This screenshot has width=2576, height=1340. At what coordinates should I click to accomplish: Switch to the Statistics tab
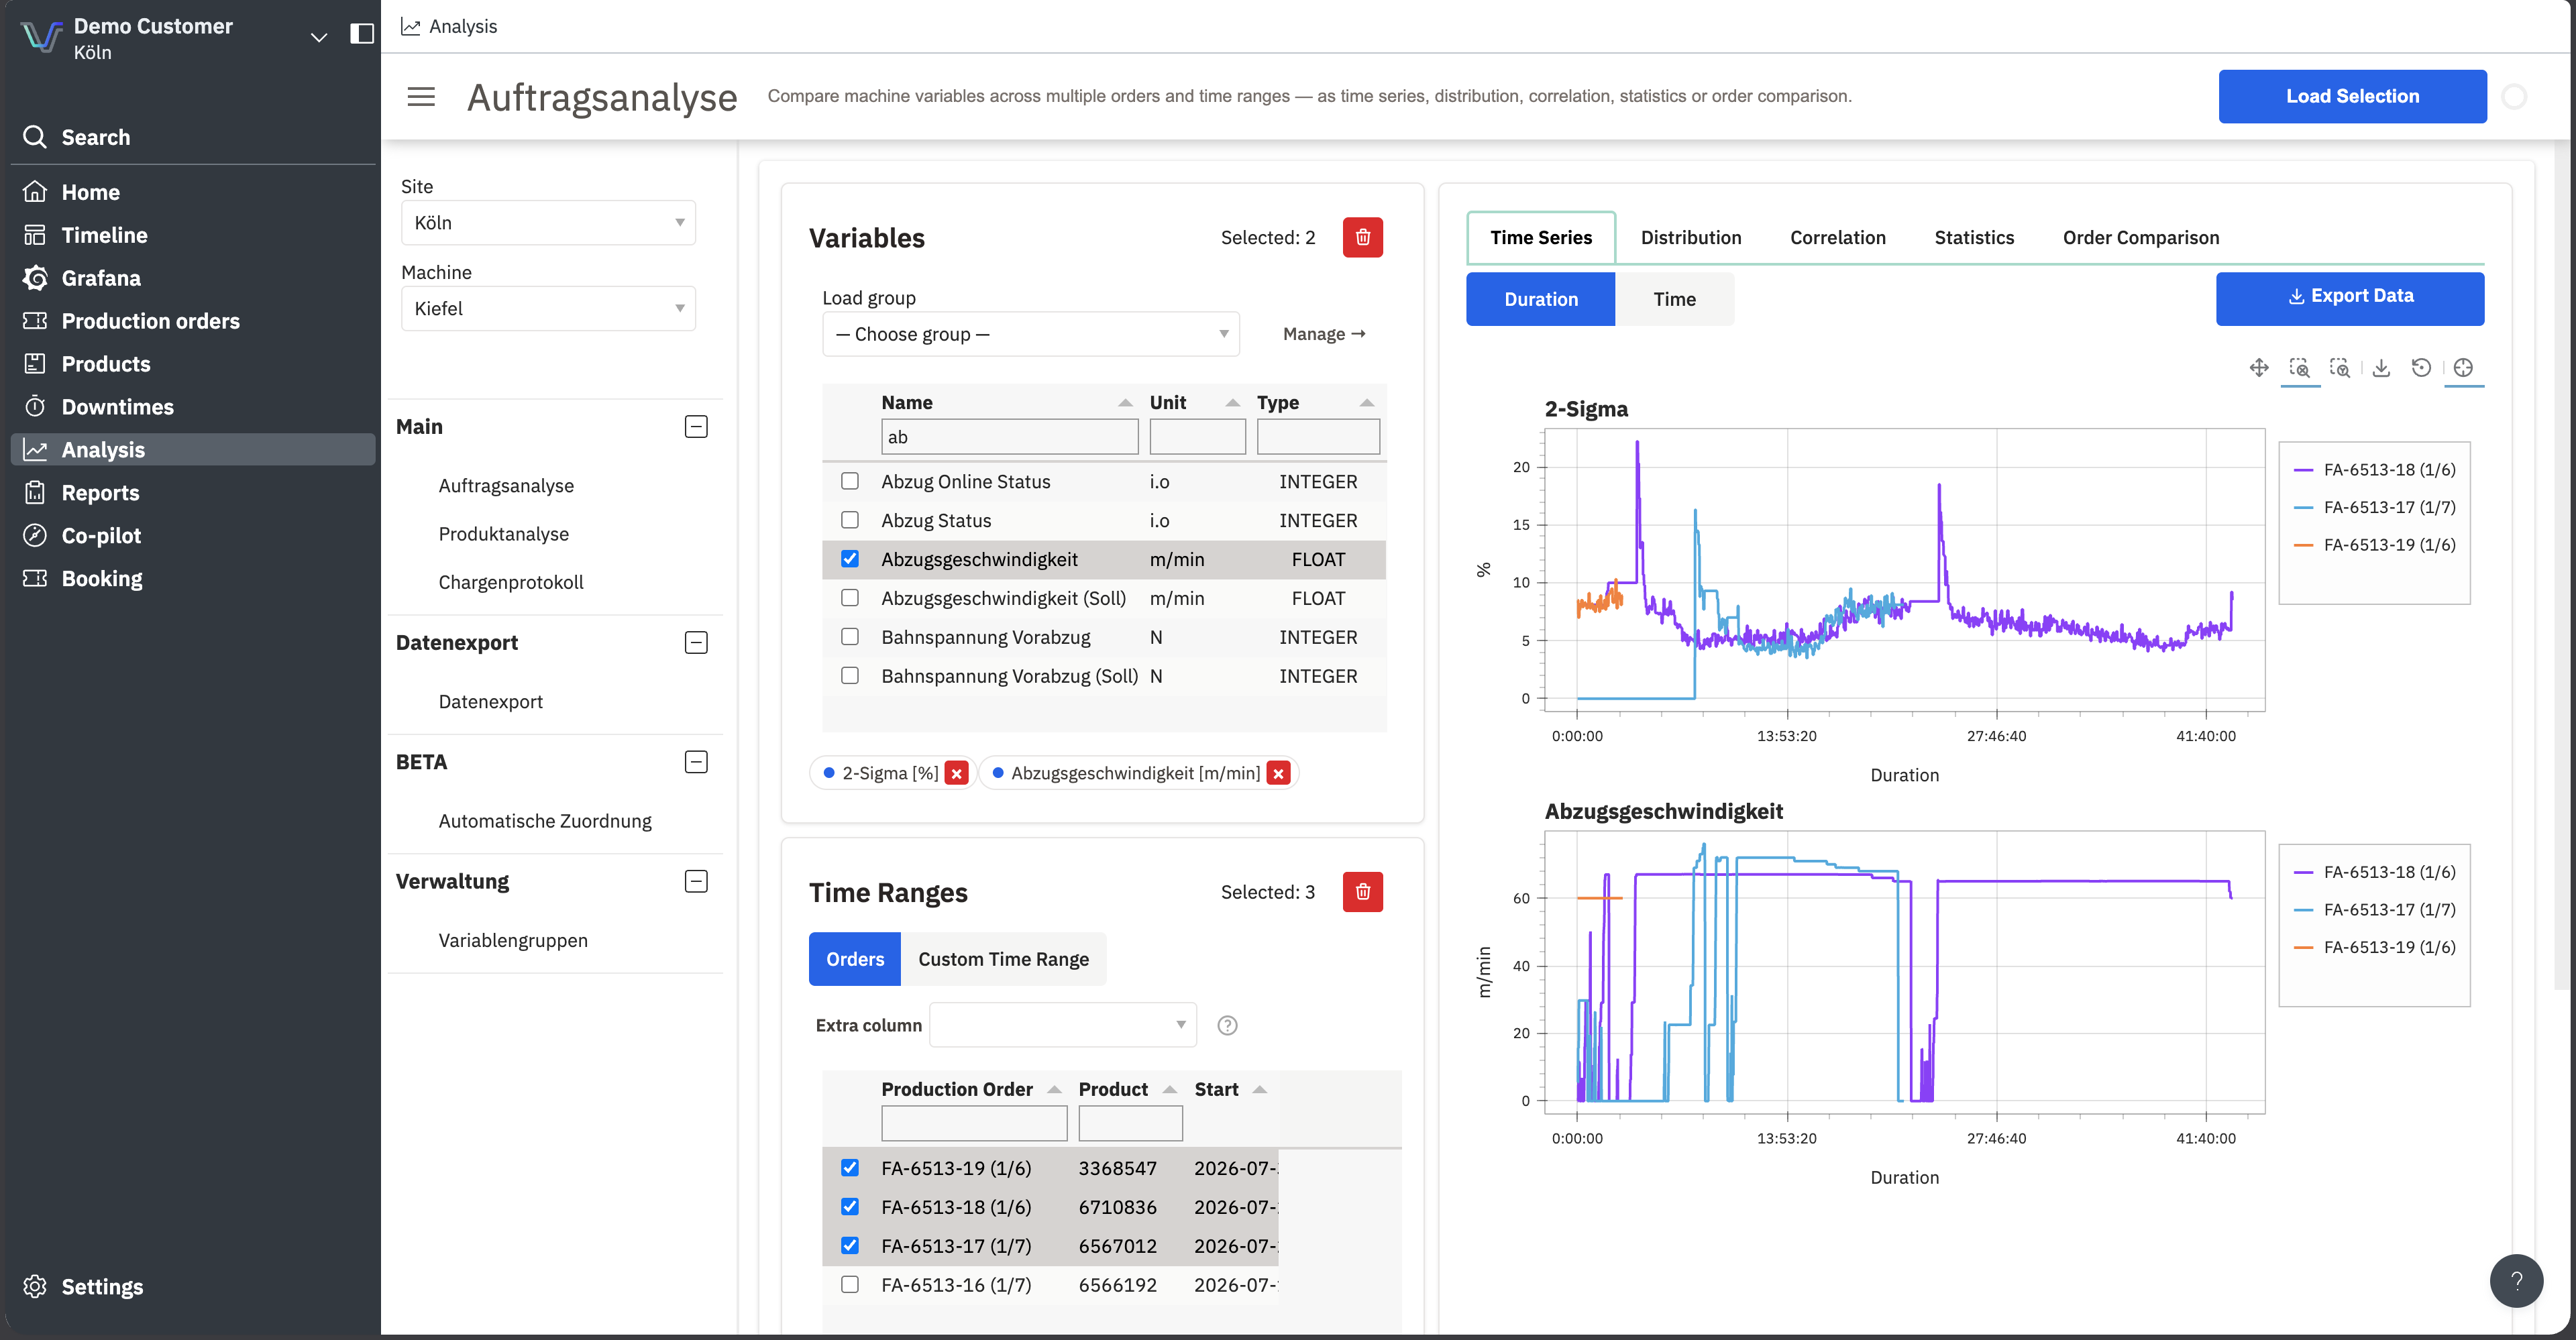click(1974, 238)
